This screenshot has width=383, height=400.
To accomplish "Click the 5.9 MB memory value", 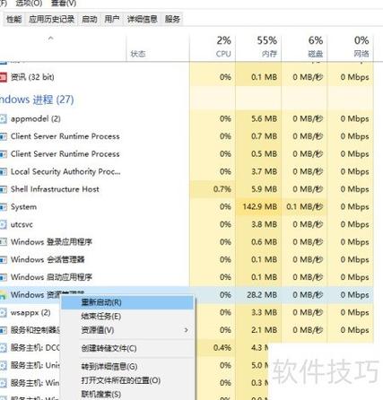I will tap(264, 189).
